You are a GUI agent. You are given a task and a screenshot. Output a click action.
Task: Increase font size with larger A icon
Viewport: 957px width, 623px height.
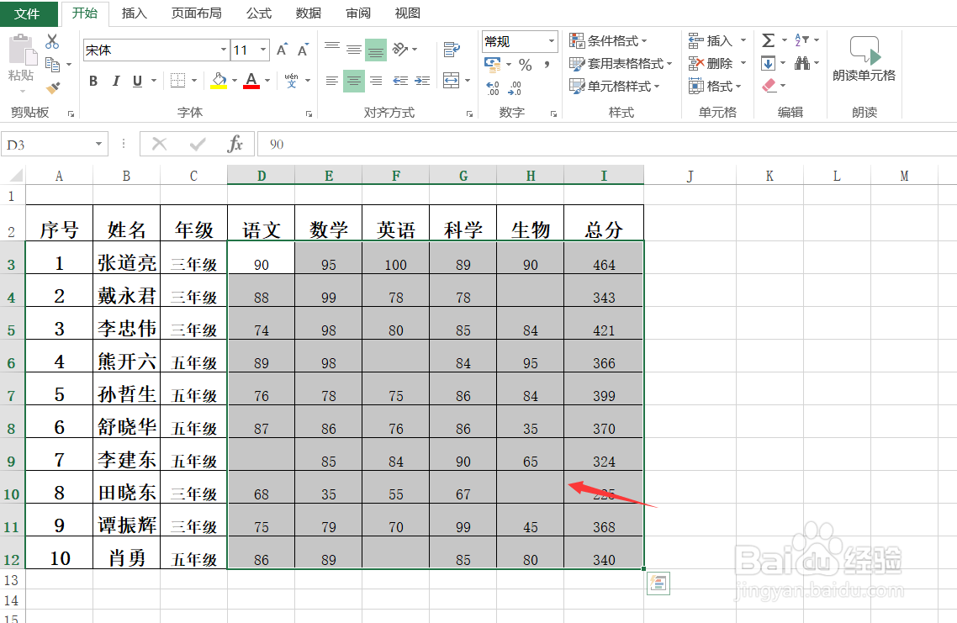[282, 50]
